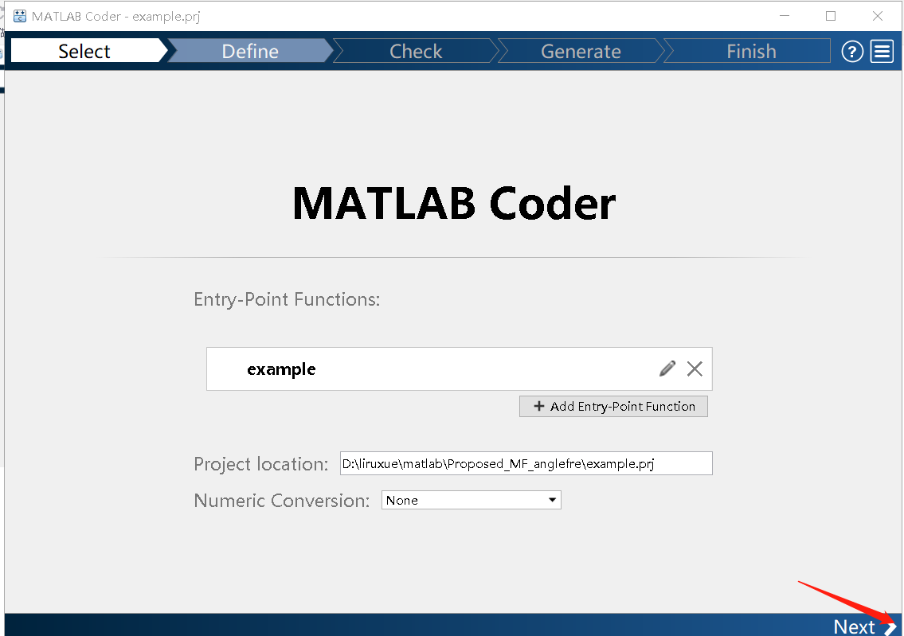Go to the Define step tab
The image size is (904, 636).
pyautogui.click(x=250, y=52)
